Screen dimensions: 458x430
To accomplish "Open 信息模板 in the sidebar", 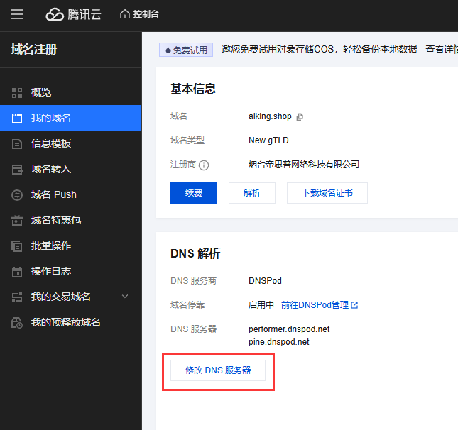I will pyautogui.click(x=71, y=143).
